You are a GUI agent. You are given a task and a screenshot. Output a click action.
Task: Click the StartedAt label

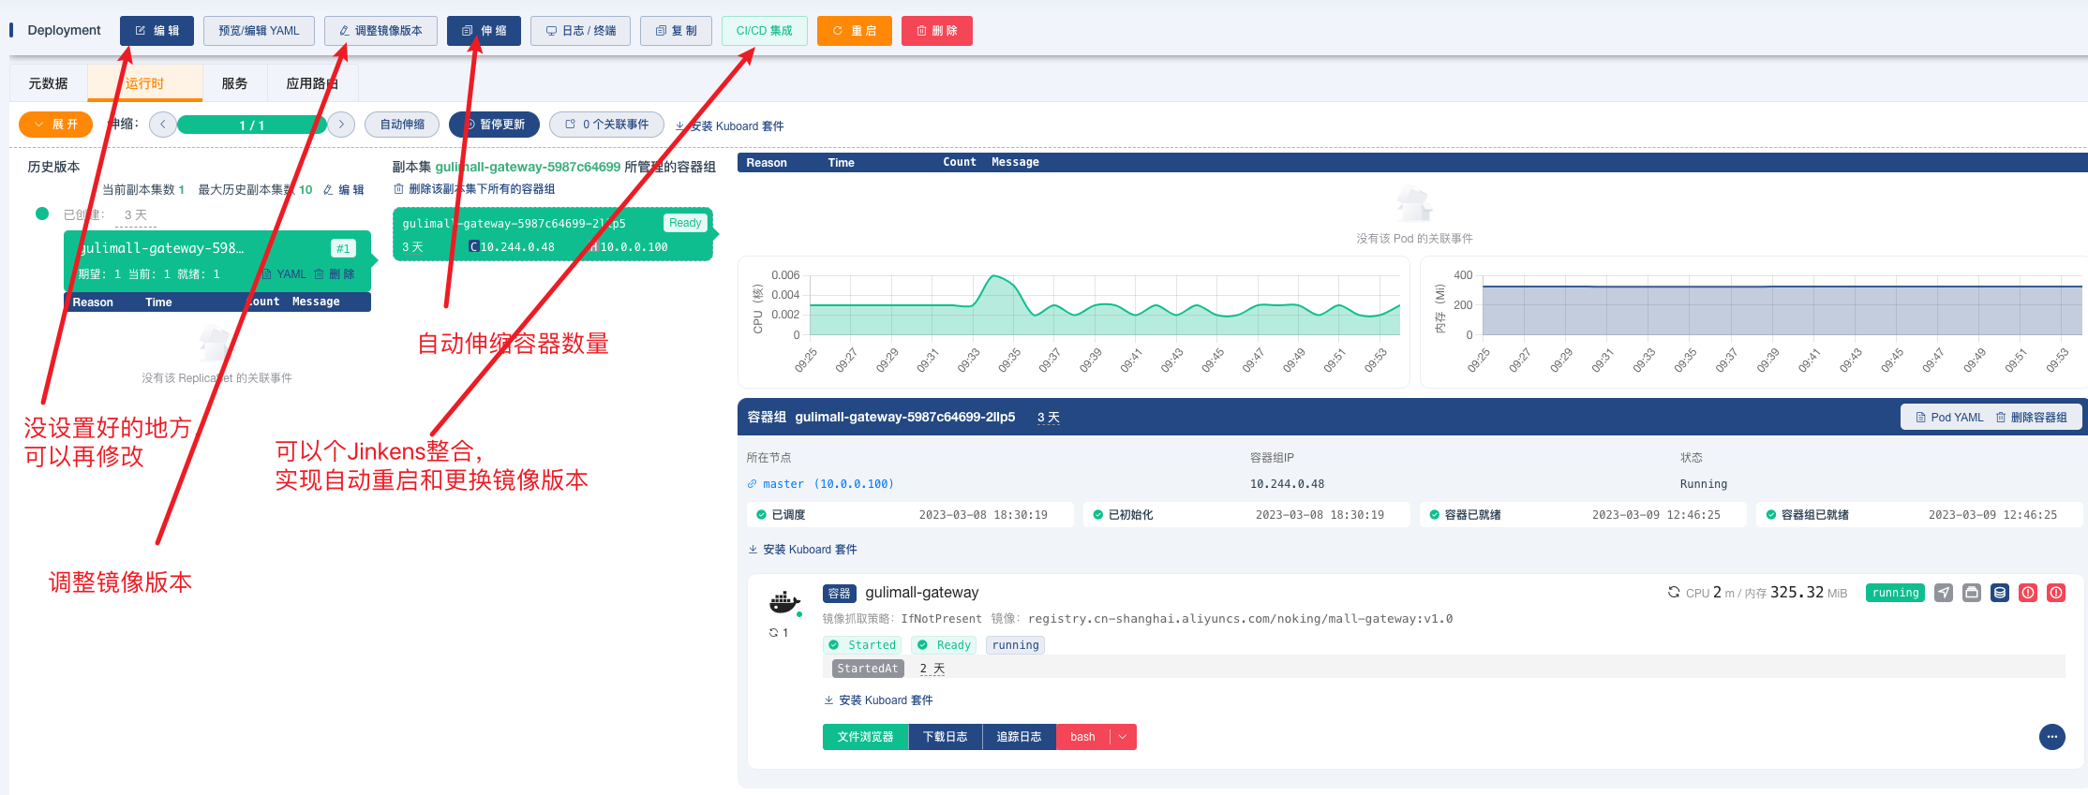point(868,669)
